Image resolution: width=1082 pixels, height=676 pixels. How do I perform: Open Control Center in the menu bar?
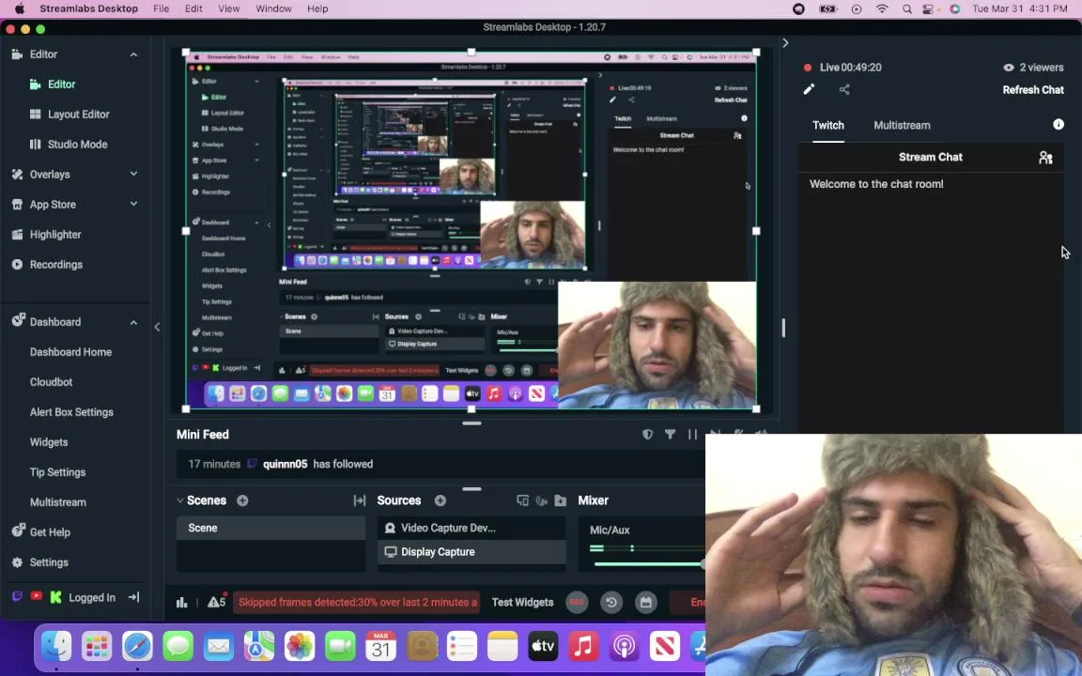point(929,9)
